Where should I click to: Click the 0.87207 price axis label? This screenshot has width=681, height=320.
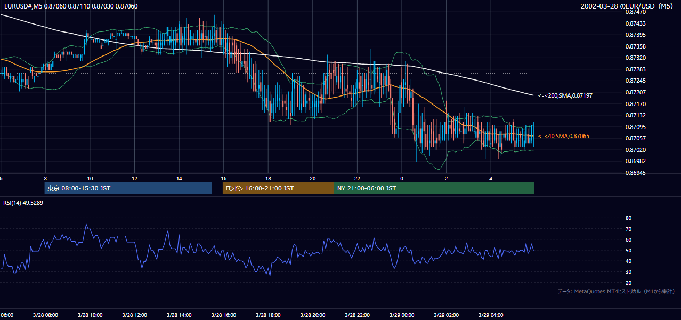[635, 92]
